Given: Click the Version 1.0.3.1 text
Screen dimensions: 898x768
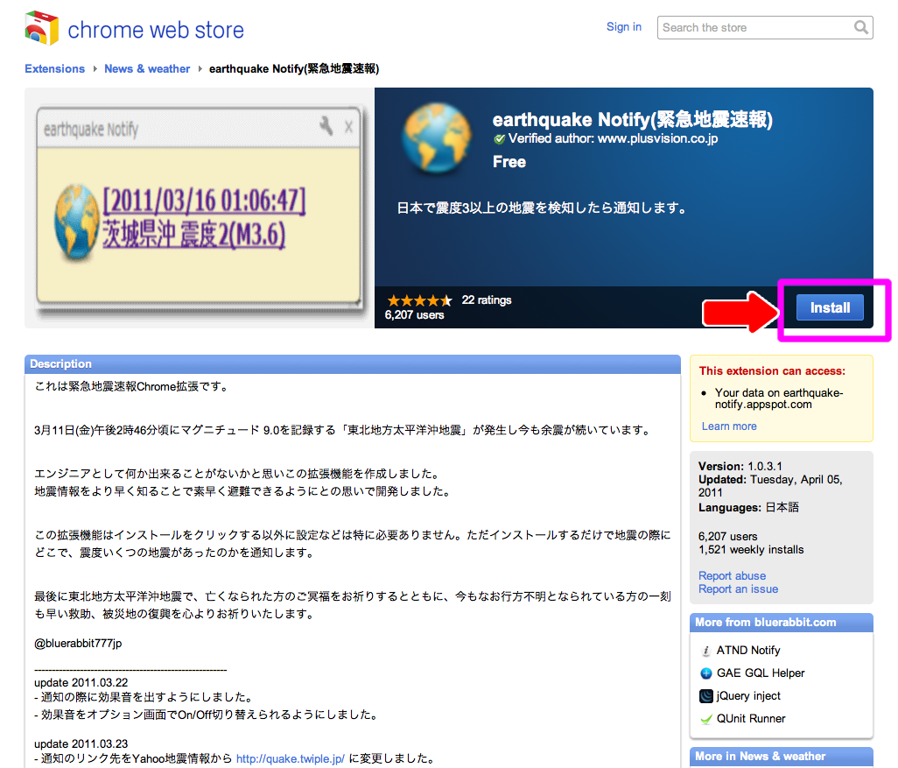Looking at the screenshot, I should tap(740, 466).
